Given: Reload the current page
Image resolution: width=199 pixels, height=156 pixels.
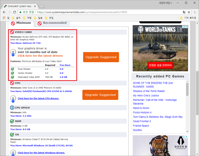Looking at the screenshot, I should coord(15,12).
